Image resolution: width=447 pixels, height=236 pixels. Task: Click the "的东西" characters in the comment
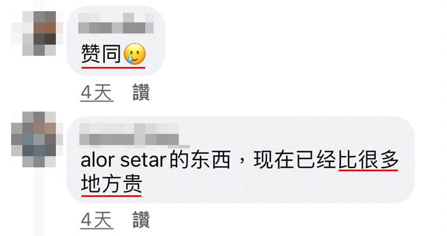[x=200, y=160]
